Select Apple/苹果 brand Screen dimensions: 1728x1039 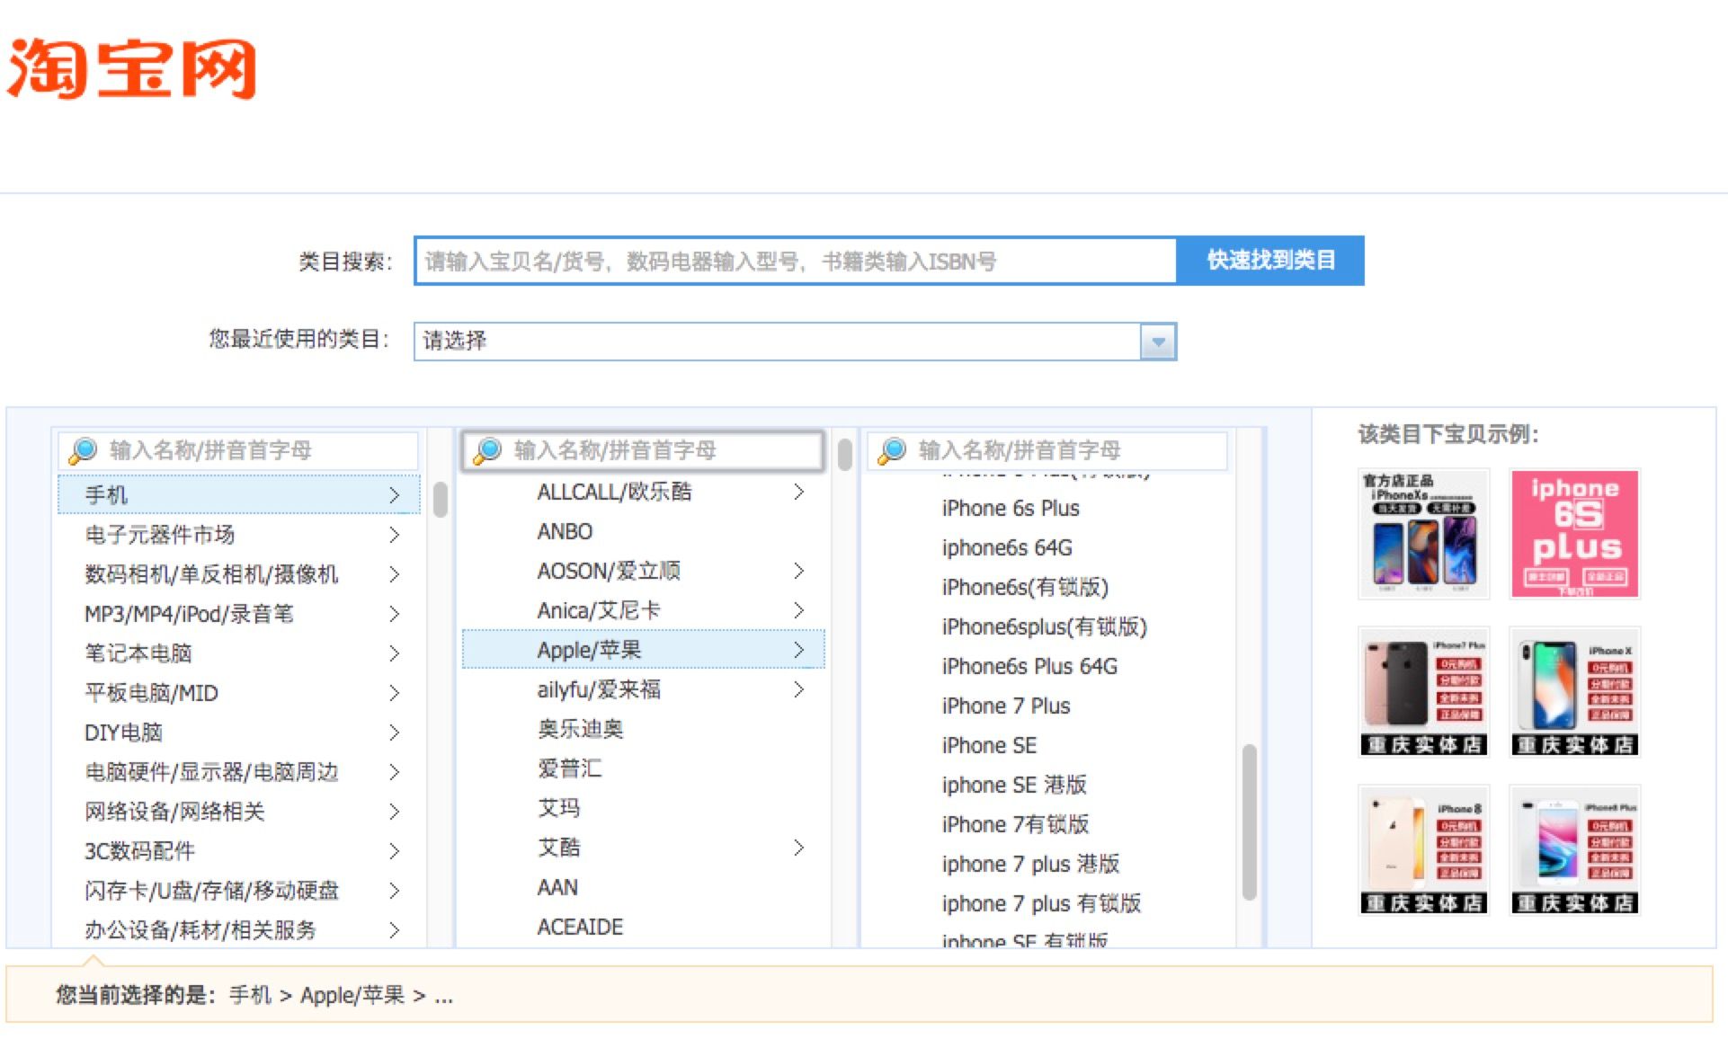tap(644, 650)
